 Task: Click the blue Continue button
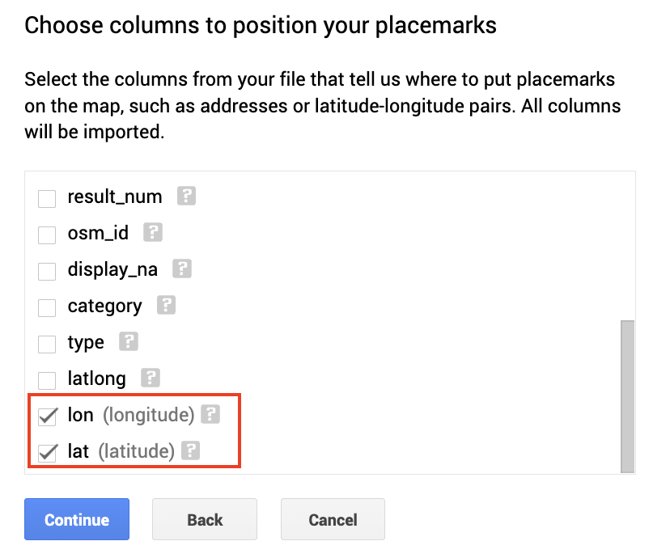77,519
